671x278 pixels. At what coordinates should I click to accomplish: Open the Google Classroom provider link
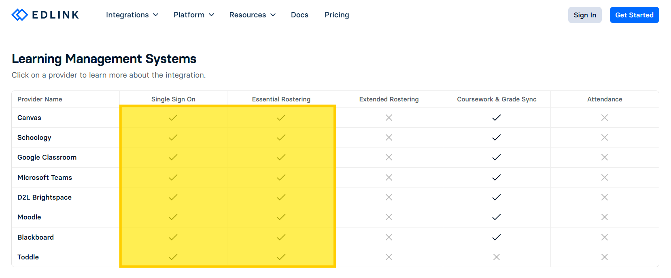click(x=47, y=157)
